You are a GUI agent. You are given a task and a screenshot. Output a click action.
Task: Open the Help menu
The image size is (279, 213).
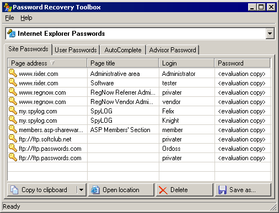26,18
